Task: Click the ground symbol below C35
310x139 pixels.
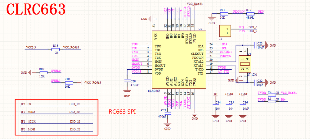Action: [229, 117]
